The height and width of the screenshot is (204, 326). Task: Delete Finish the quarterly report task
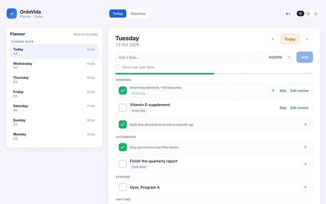click(x=306, y=164)
